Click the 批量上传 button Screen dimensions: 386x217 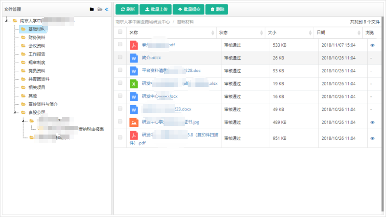(x=154, y=9)
